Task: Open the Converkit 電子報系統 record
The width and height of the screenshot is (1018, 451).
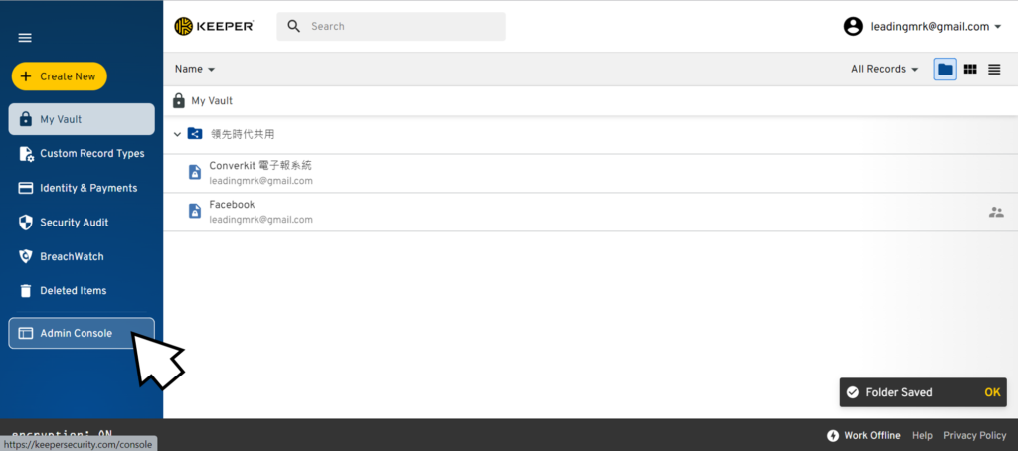Action: click(x=591, y=173)
